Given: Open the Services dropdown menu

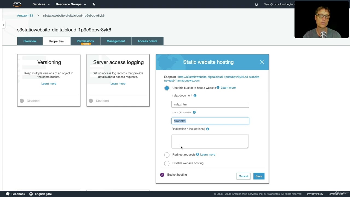Looking at the screenshot, I should click(41, 4).
